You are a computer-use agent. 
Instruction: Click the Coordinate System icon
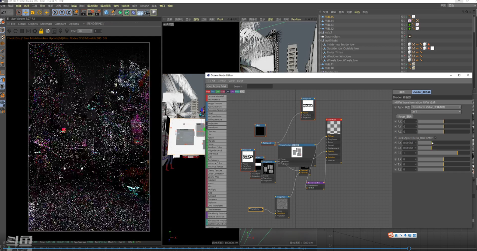coord(75,13)
